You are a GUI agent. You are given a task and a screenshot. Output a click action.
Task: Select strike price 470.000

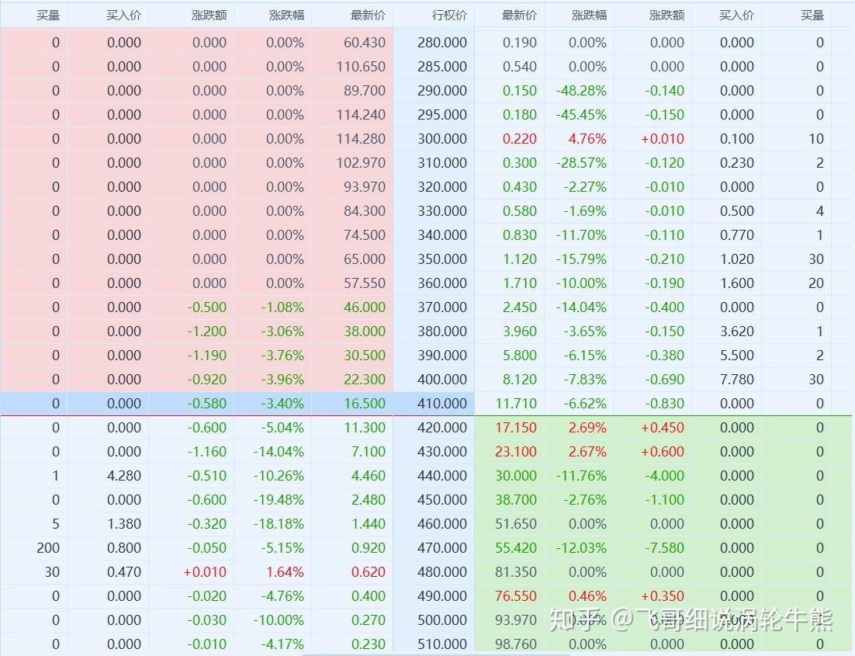pos(442,547)
